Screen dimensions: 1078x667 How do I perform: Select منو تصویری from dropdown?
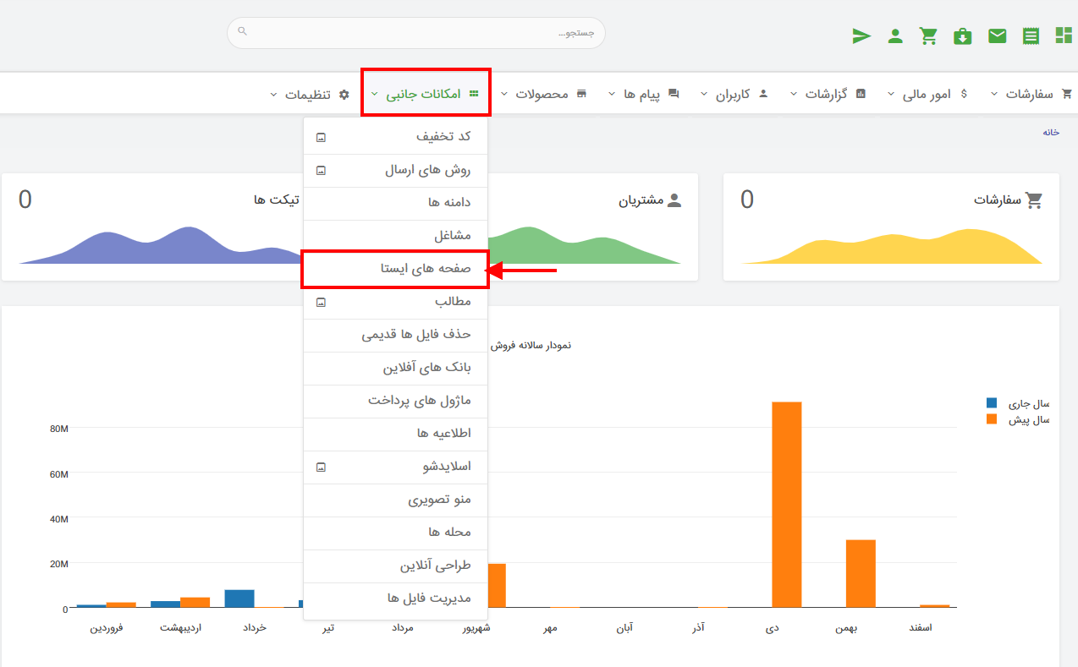coord(395,500)
